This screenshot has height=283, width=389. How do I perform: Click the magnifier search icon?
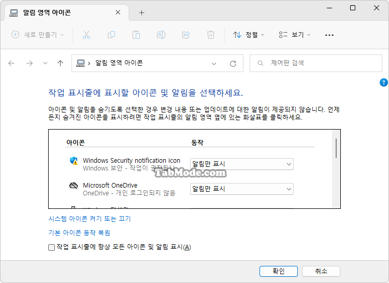[260, 63]
